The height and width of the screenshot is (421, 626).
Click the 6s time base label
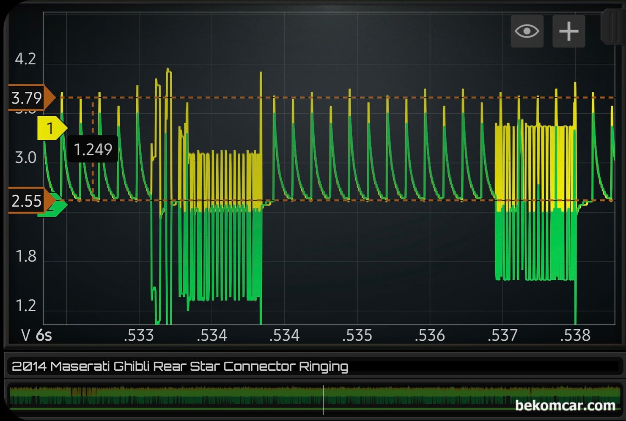[44, 335]
